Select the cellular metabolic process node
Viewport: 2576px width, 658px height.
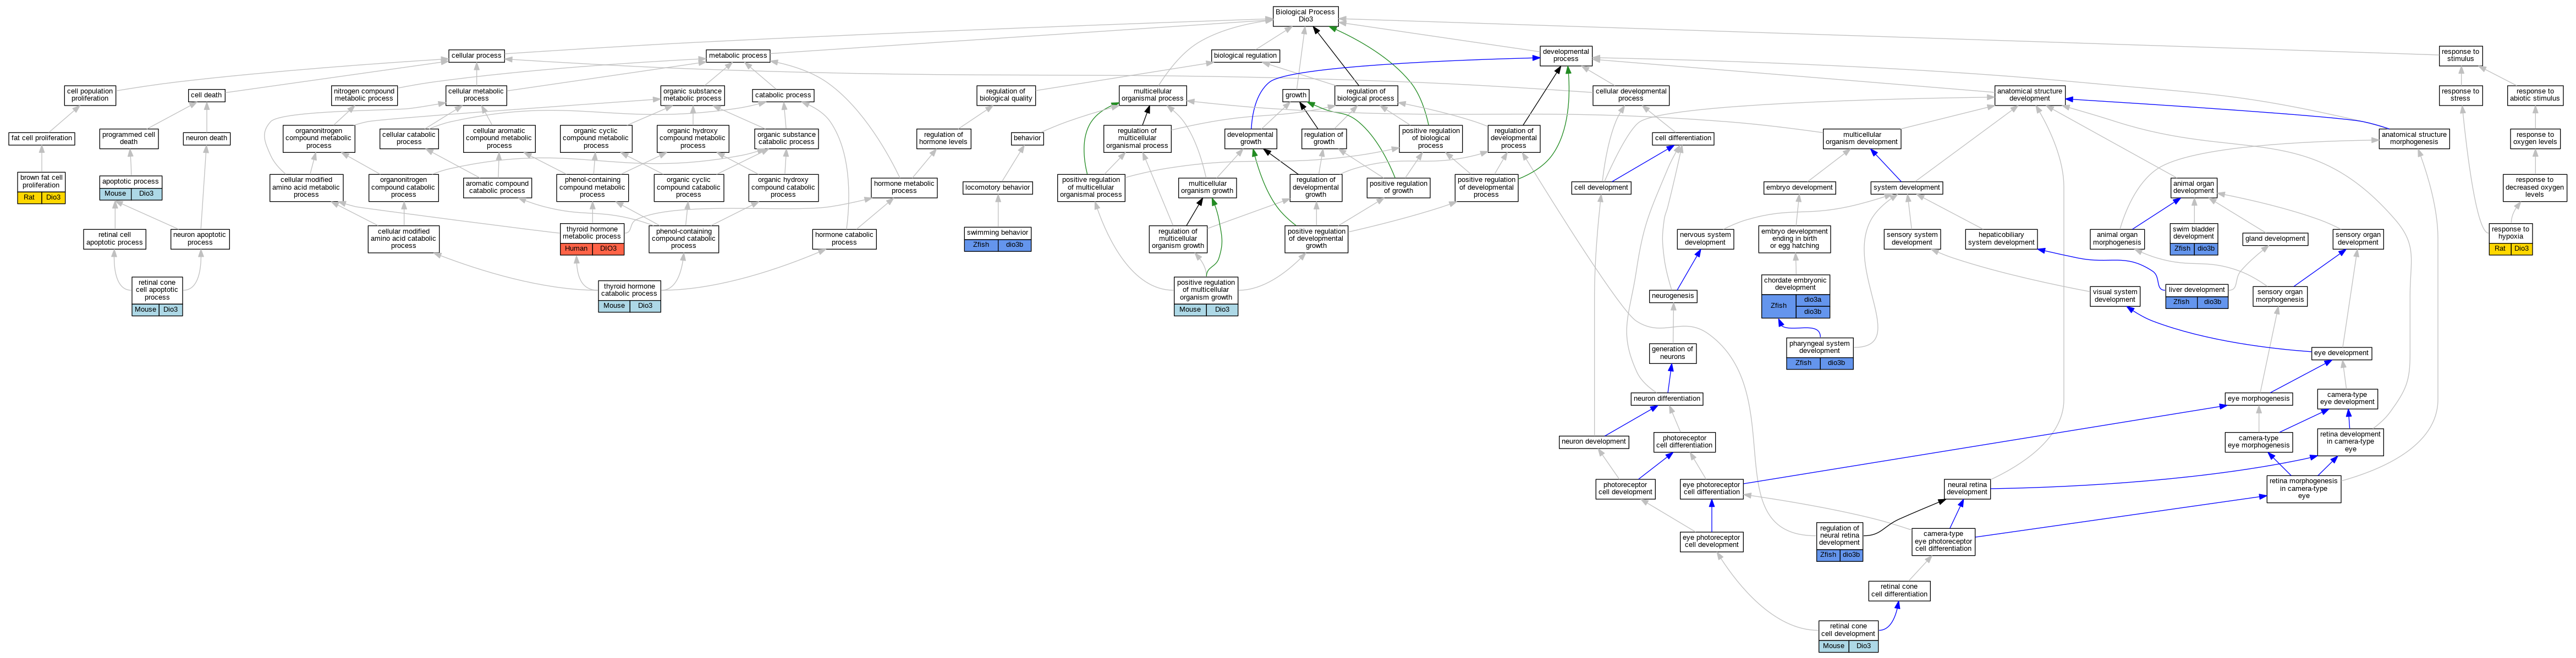[x=476, y=95]
